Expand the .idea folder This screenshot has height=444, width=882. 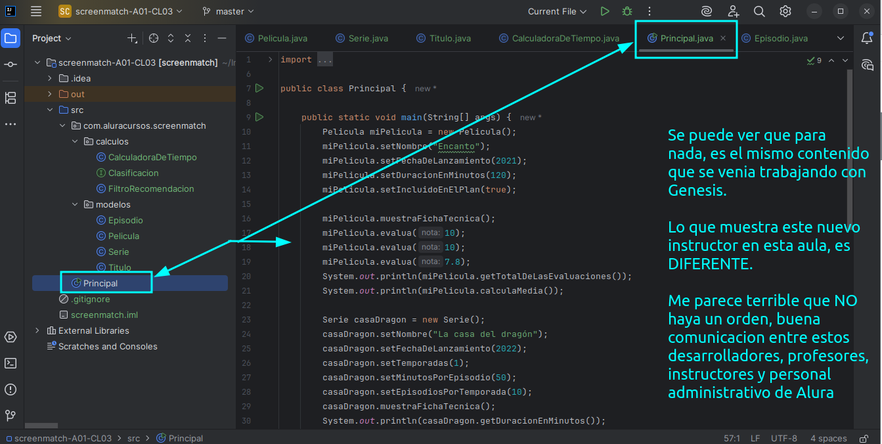pyautogui.click(x=49, y=78)
